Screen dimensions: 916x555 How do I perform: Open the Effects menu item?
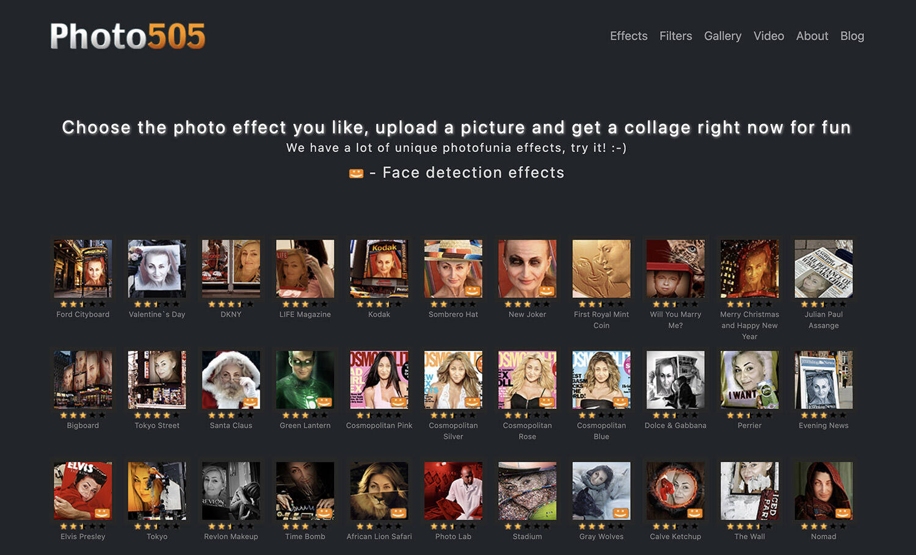point(628,36)
